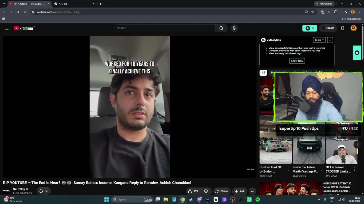Click the Chrome address bar URL
Viewport: 364px width, 204px height.
coord(58,12)
